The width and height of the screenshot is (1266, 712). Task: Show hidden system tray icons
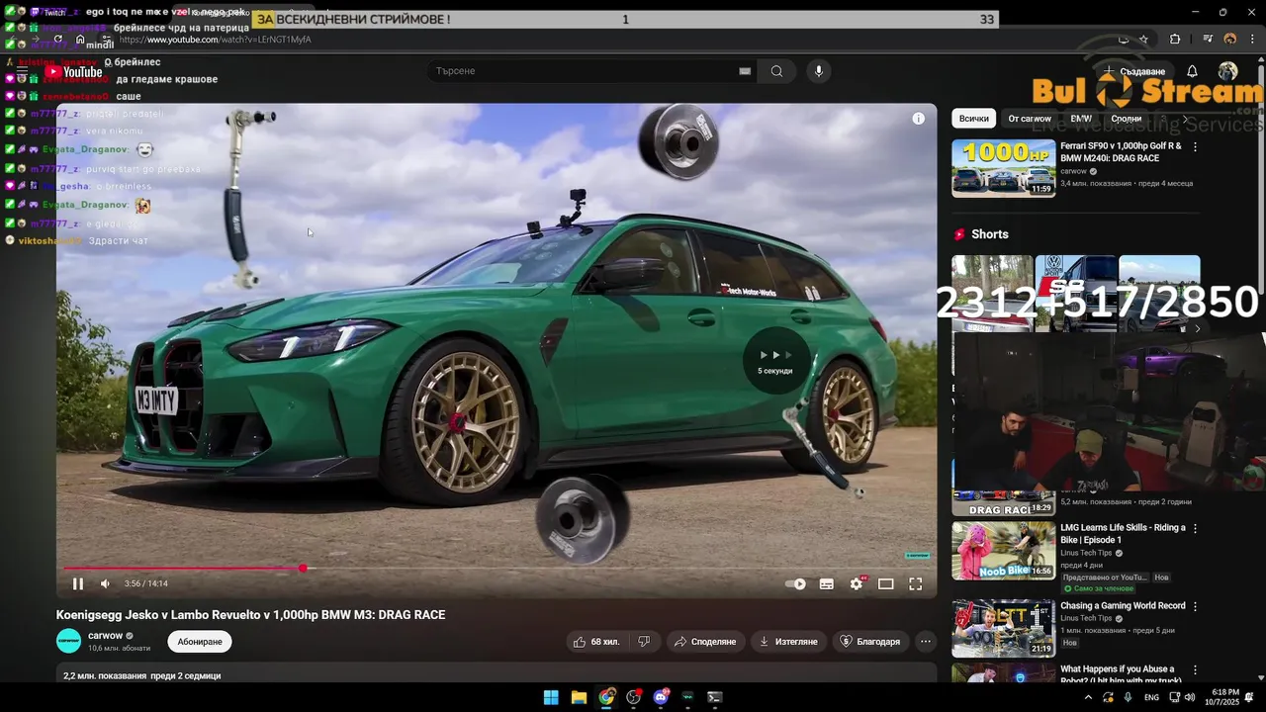click(1088, 697)
